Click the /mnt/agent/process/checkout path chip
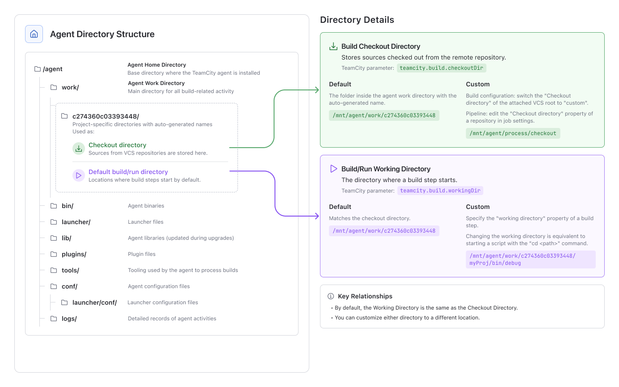Screen dimensions: 619x387 pyautogui.click(x=513, y=133)
